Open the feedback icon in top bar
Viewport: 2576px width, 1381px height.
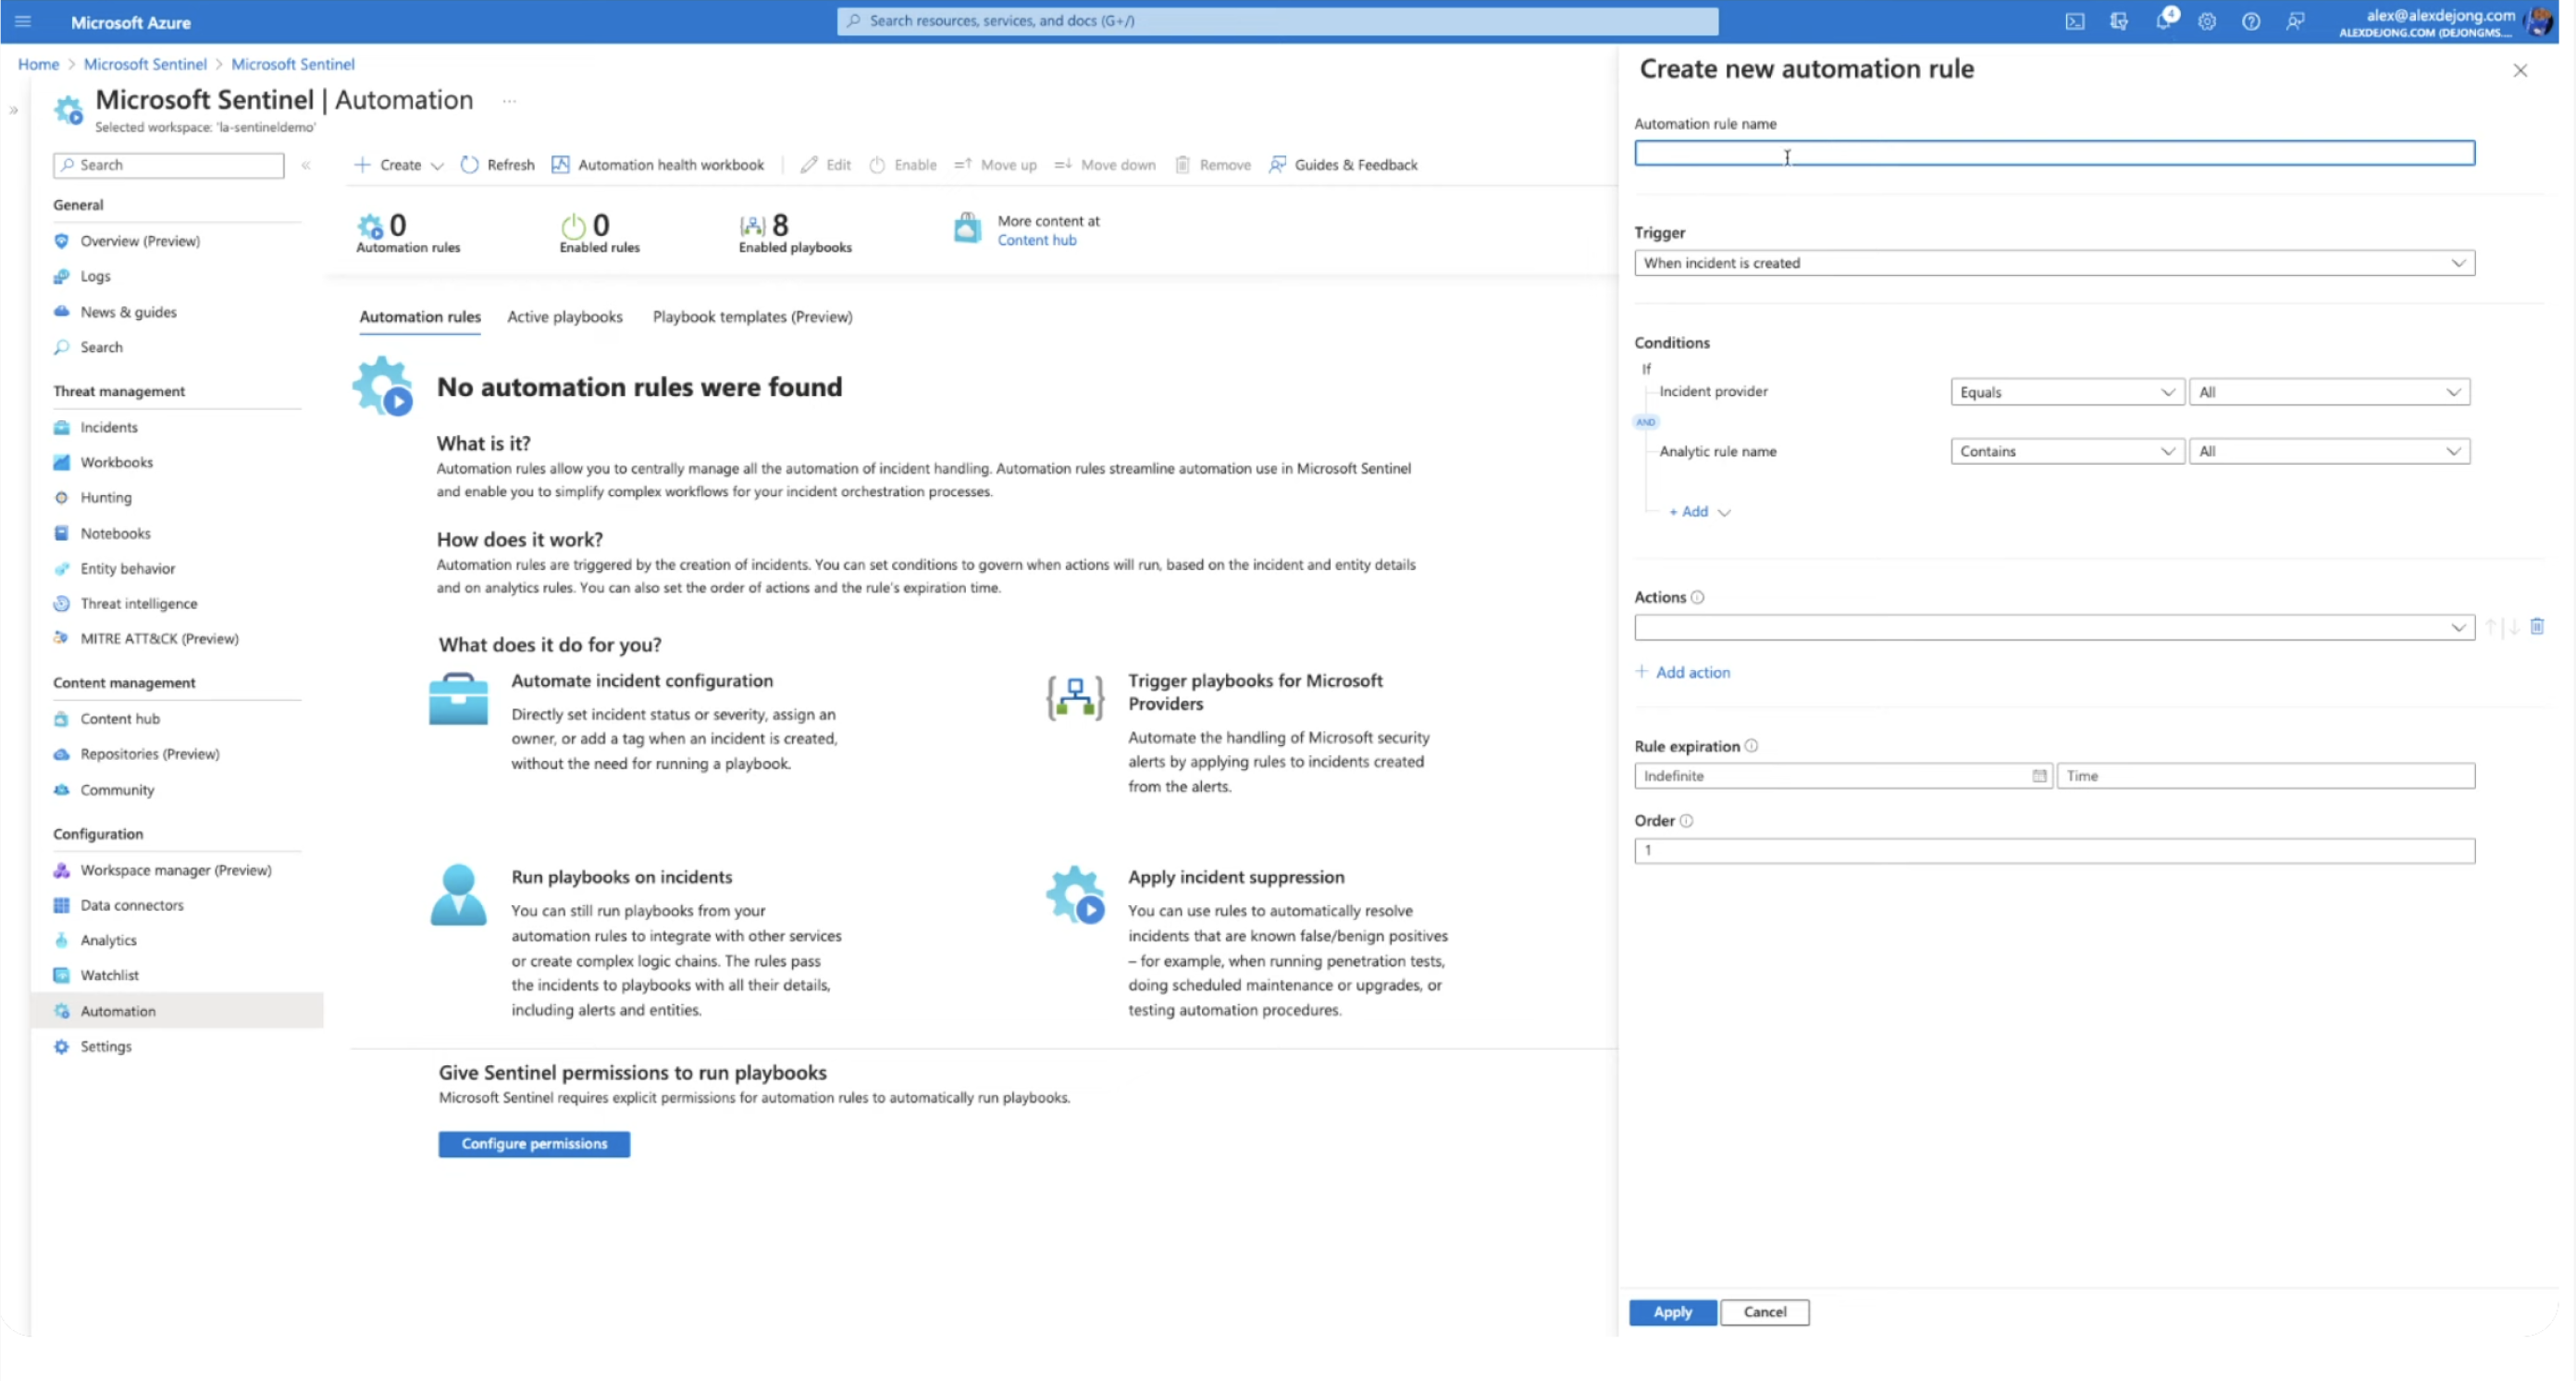(x=2295, y=21)
